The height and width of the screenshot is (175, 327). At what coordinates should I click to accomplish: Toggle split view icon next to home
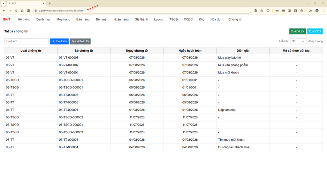[28, 10]
